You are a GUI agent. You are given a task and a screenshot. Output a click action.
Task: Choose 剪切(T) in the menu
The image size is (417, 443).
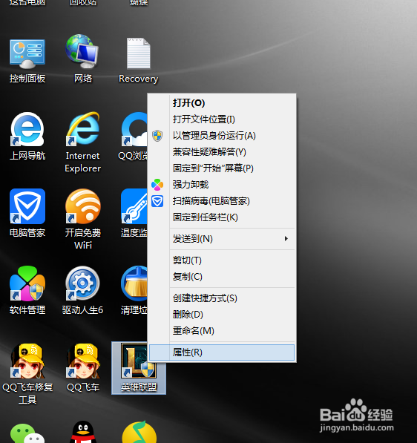click(x=222, y=260)
